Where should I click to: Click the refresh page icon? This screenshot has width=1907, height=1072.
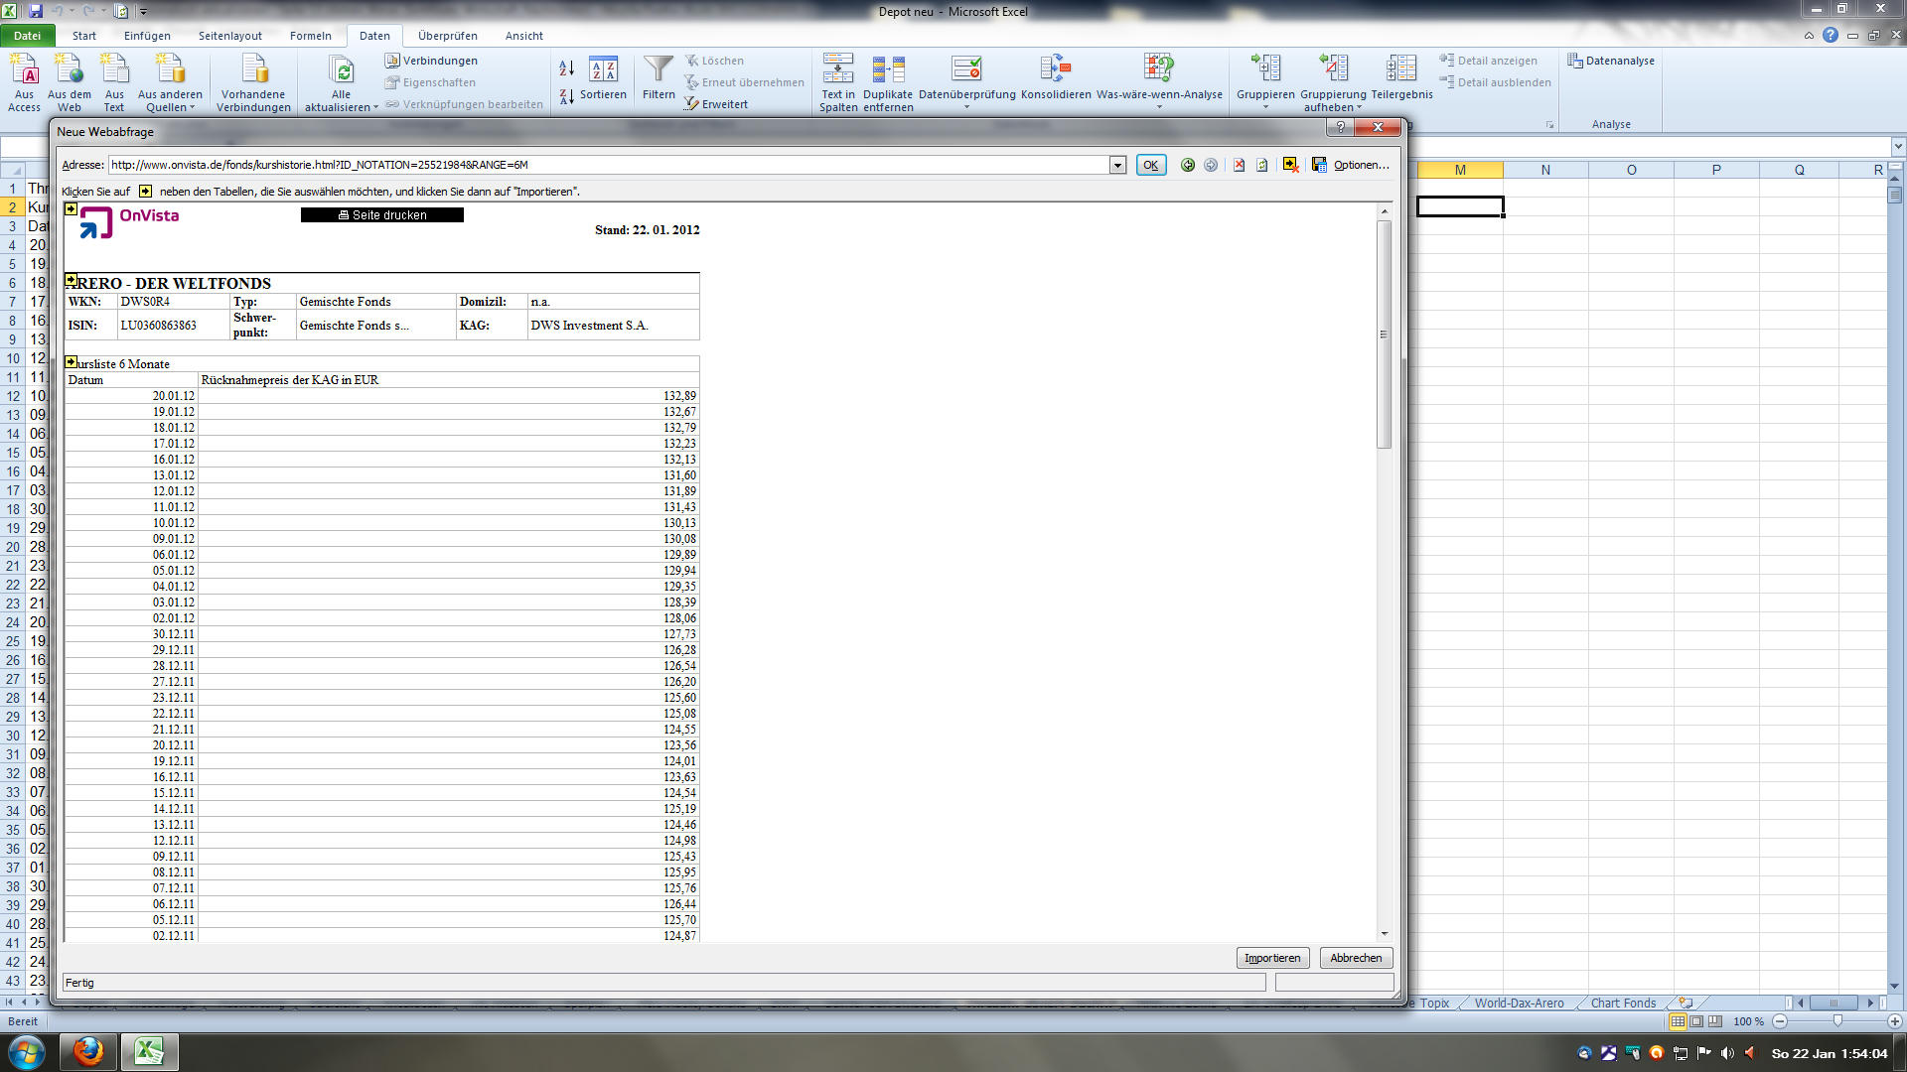1261,165
